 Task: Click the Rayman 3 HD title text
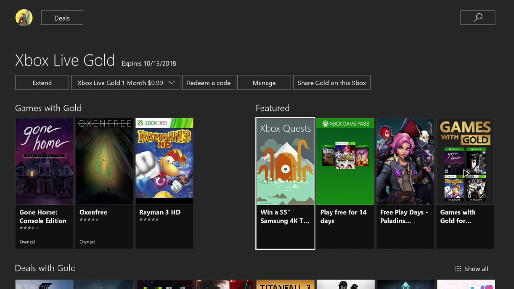(160, 212)
